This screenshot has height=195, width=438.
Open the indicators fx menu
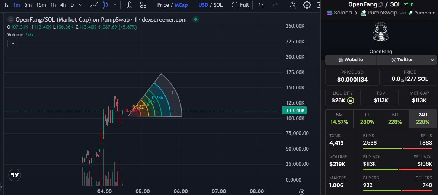click(129, 5)
